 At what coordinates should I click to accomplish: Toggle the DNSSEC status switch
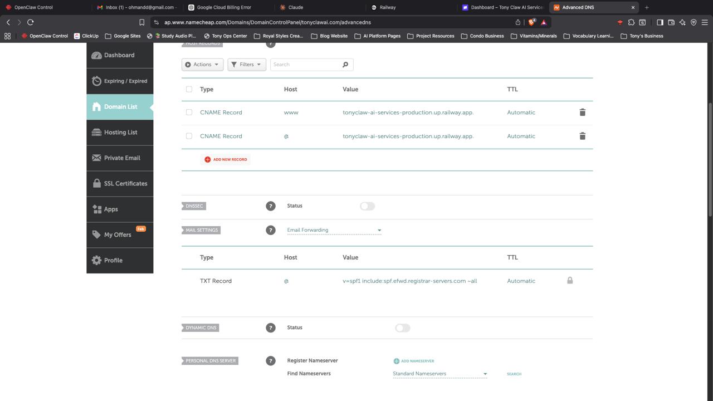pyautogui.click(x=367, y=206)
